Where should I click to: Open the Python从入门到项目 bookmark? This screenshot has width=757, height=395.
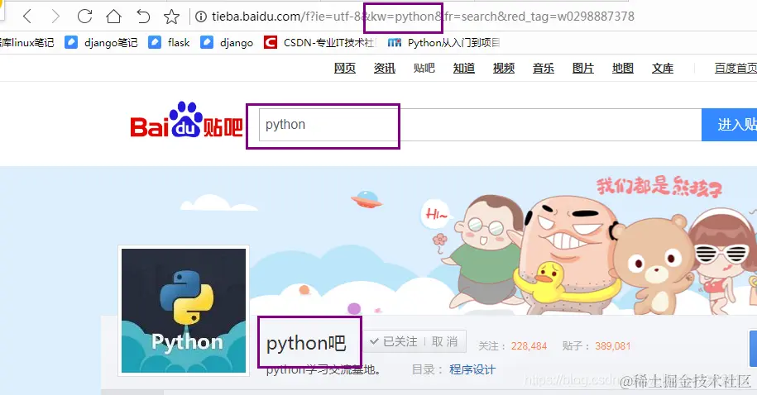tap(443, 43)
